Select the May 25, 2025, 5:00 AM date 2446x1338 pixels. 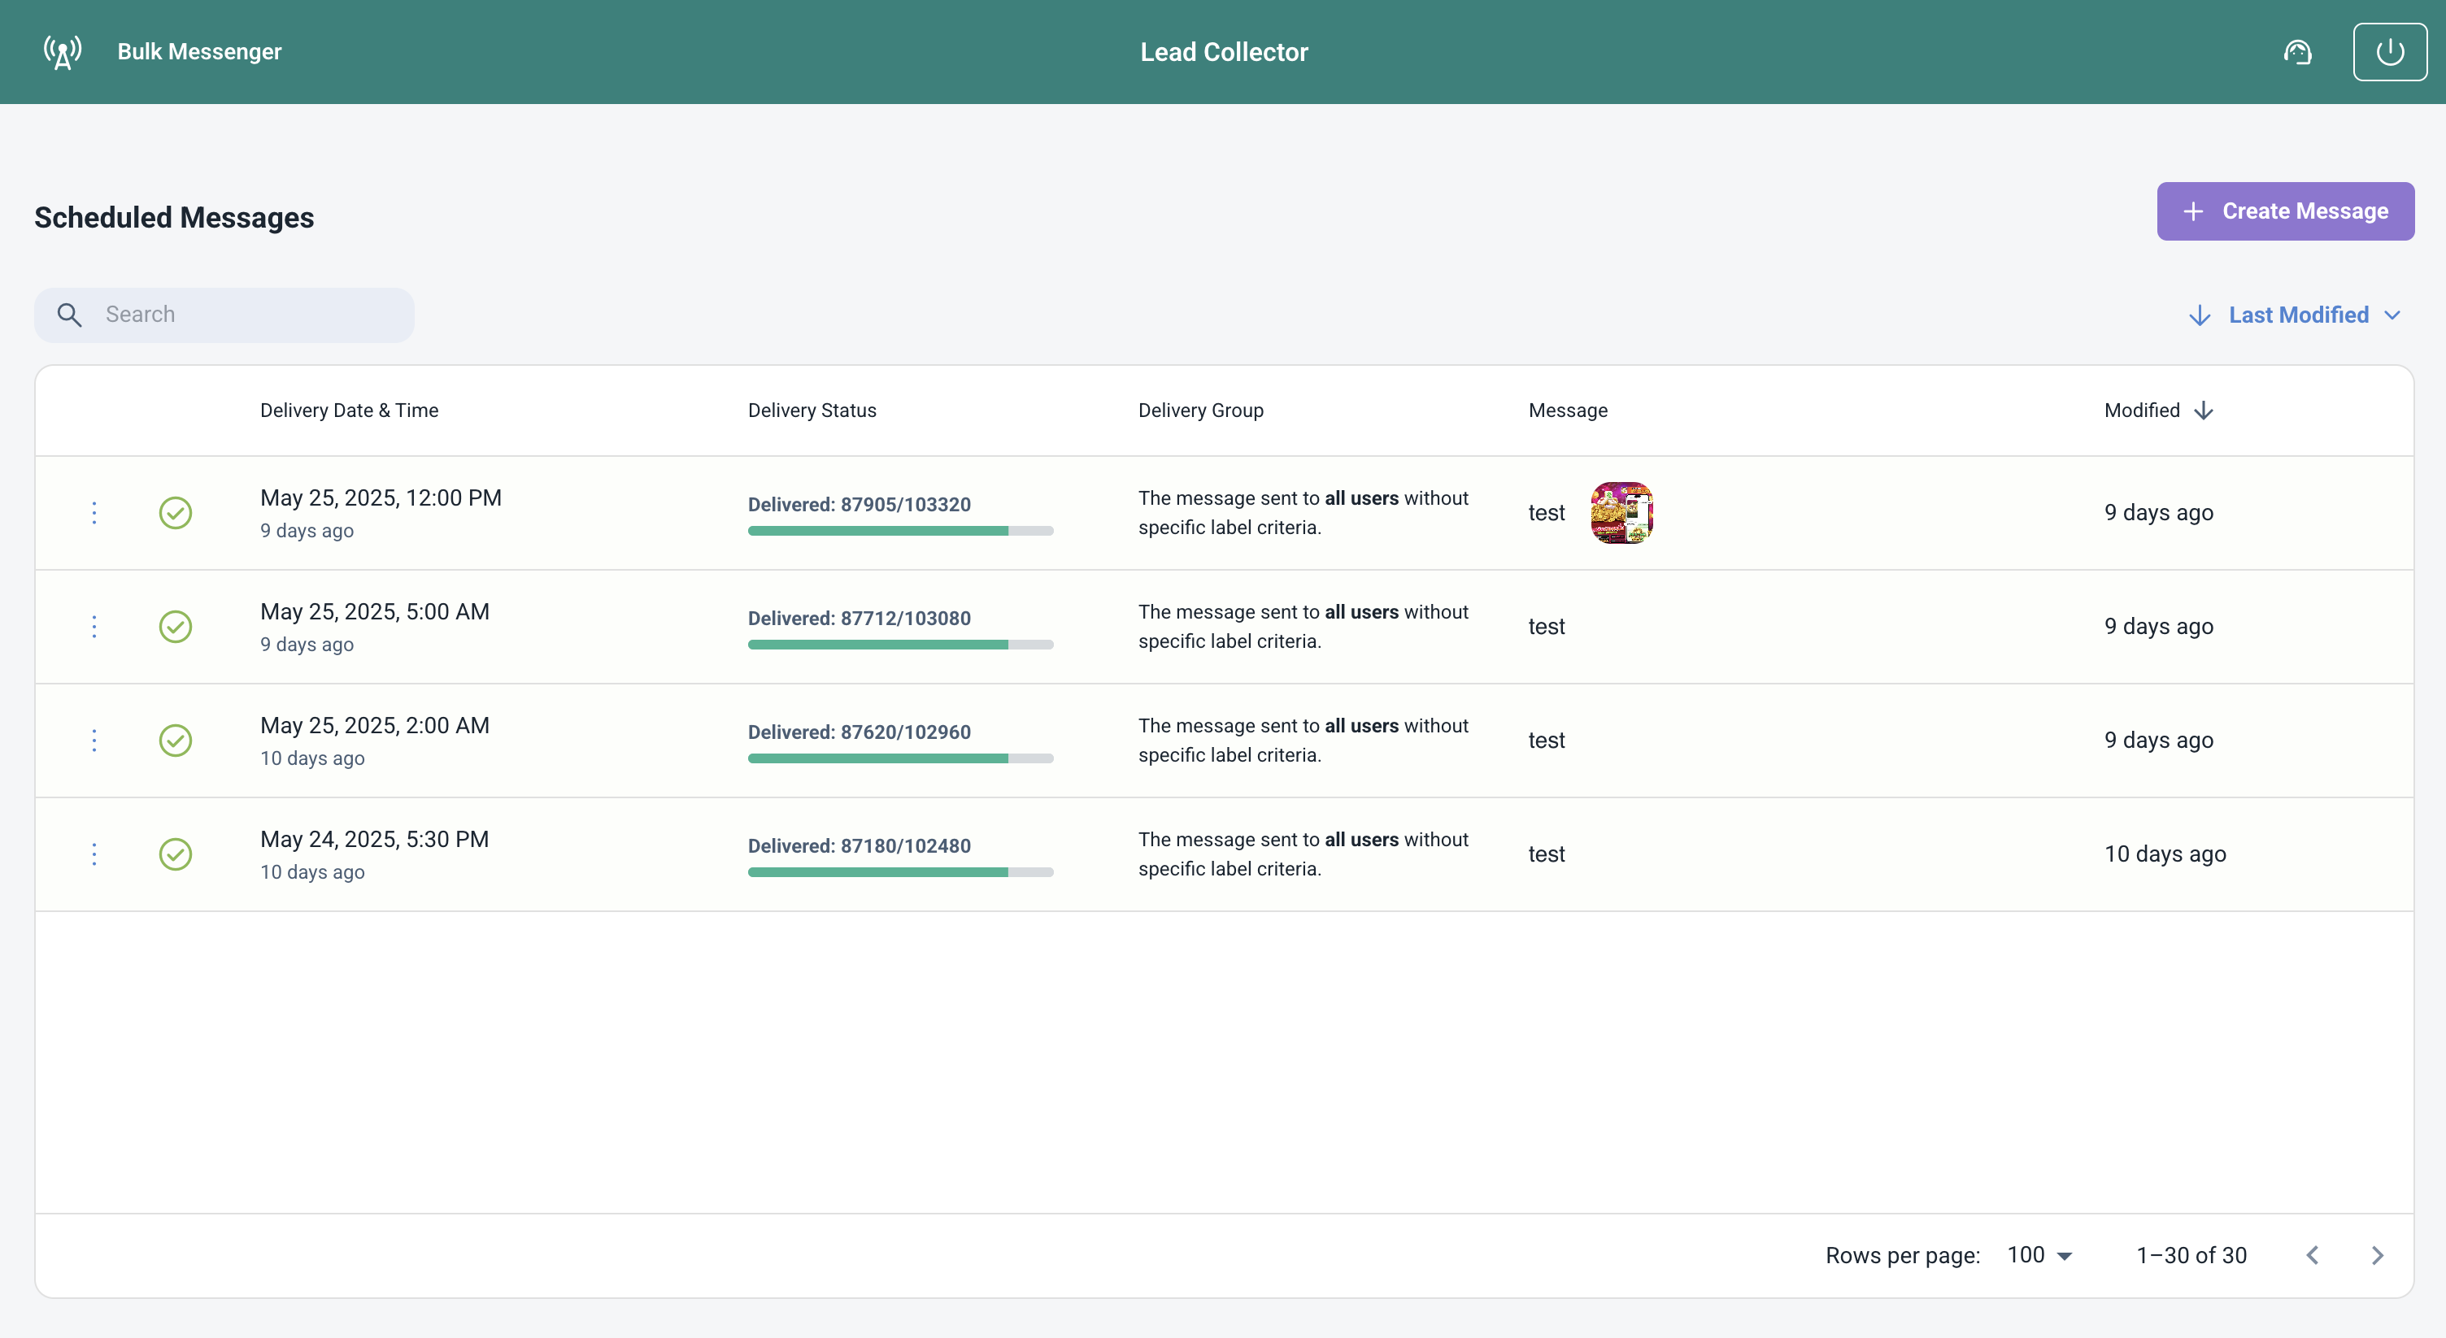[375, 611]
